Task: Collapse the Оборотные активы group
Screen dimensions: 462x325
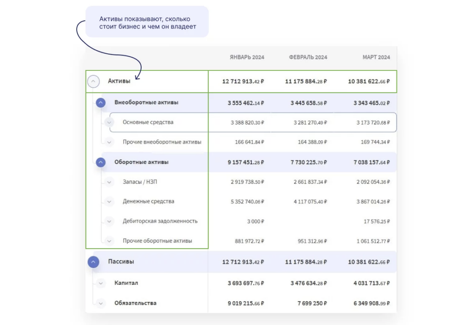Action: [101, 162]
